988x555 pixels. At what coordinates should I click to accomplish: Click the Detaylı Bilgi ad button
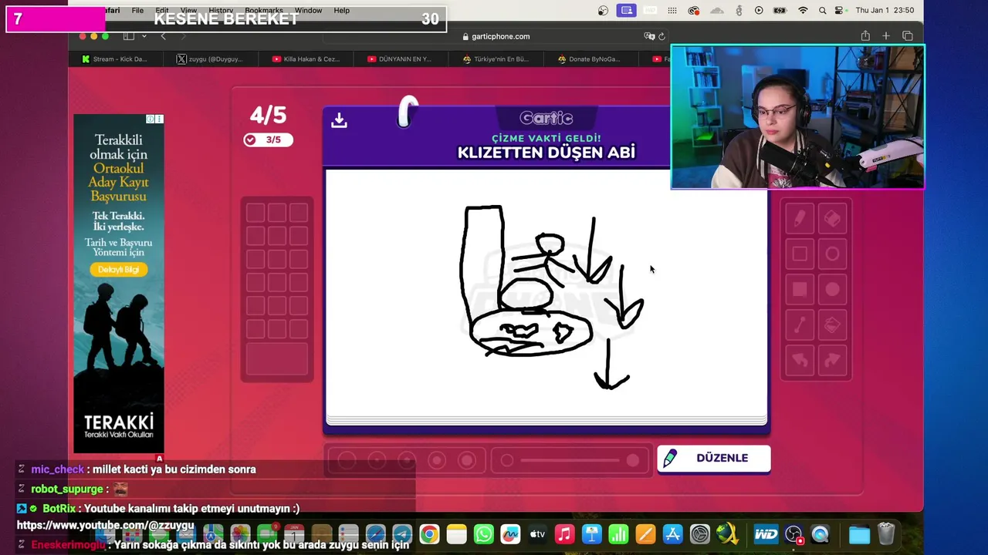(x=118, y=270)
